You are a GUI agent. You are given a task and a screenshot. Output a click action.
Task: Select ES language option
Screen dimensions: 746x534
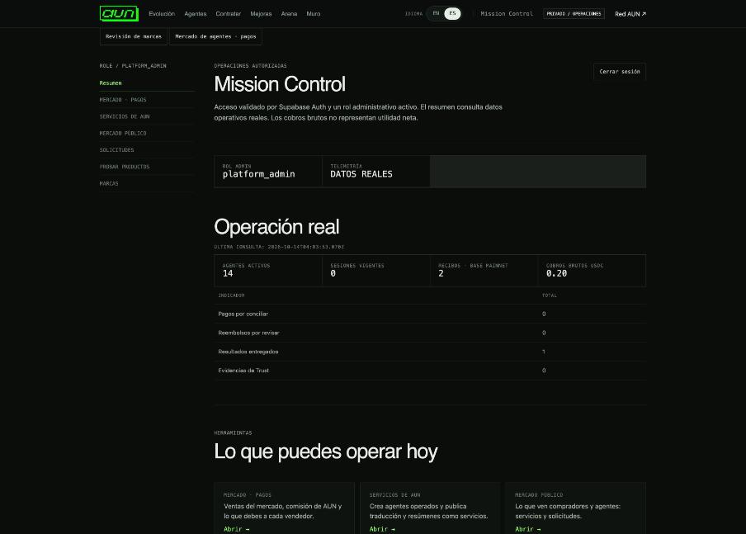tap(452, 13)
